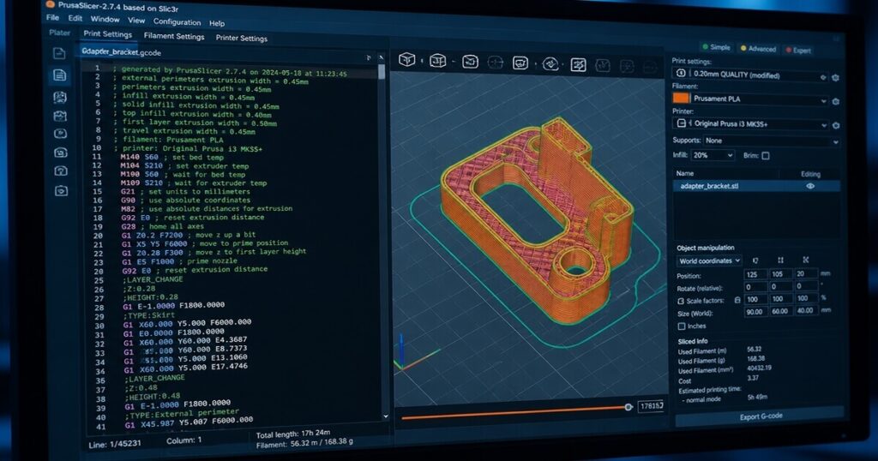Open the Edit menu
The image size is (878, 461).
[75, 18]
